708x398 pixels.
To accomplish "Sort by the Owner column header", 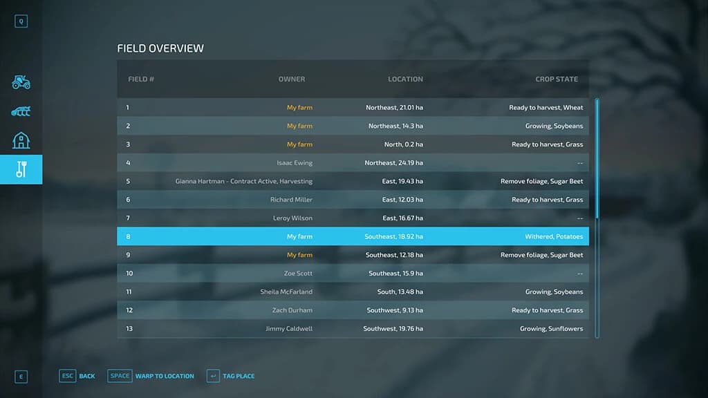I will point(291,79).
